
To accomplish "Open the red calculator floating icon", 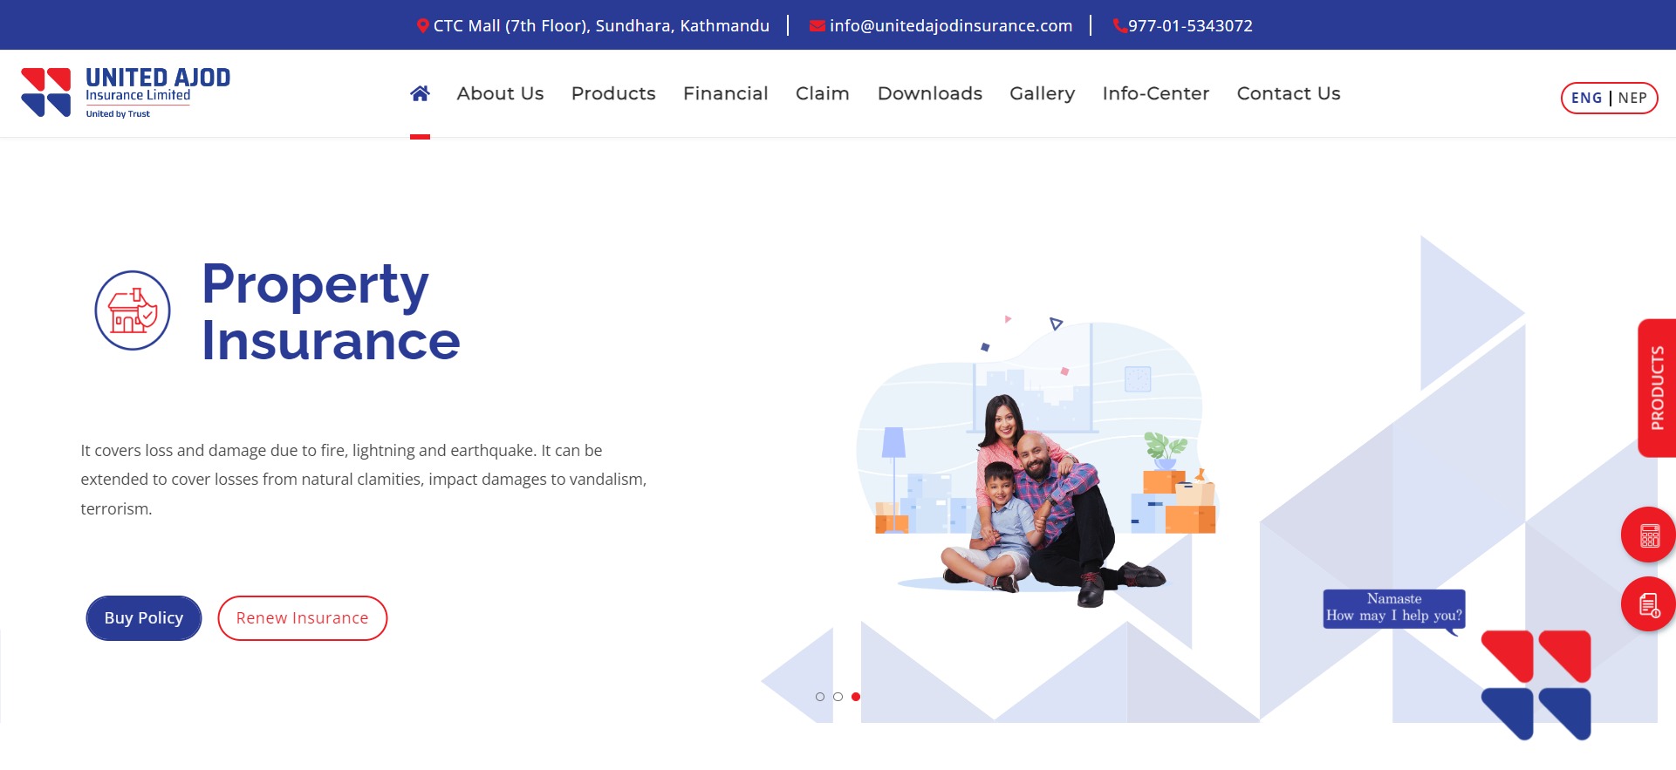I will [1647, 535].
